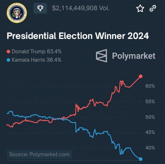
Task: Click the red endpoint marker on Trump line
Action: tap(141, 76)
